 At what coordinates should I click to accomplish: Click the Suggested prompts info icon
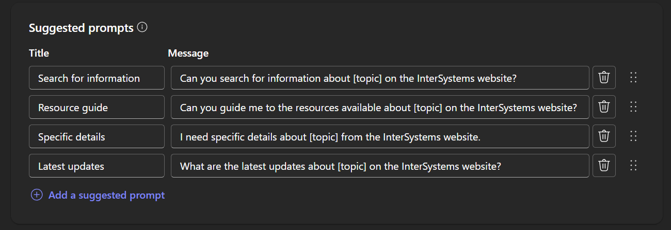(x=142, y=27)
